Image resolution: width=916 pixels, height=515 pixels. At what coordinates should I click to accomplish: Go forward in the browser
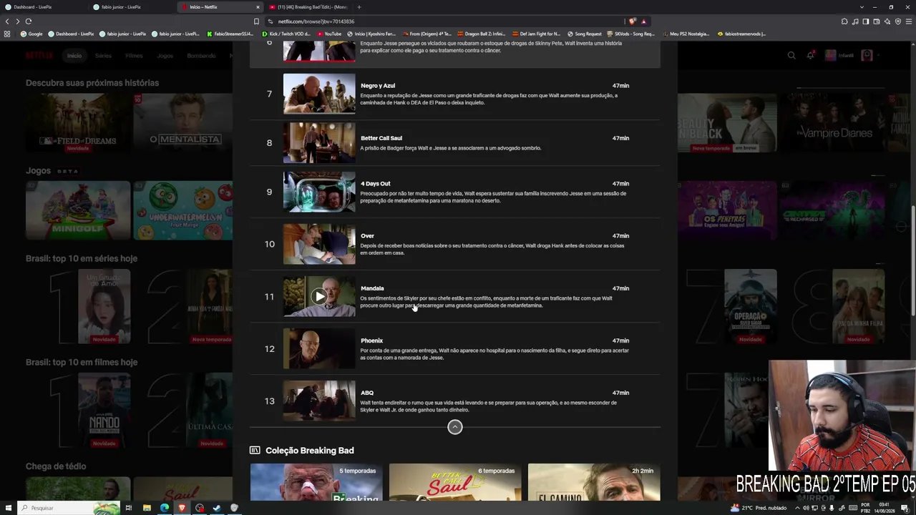tap(18, 21)
